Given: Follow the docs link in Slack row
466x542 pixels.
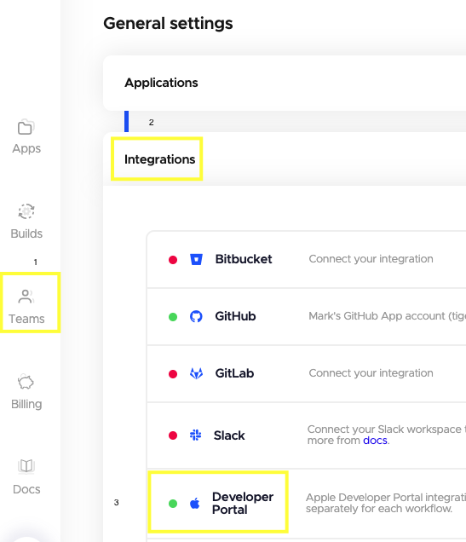Looking at the screenshot, I should [375, 441].
